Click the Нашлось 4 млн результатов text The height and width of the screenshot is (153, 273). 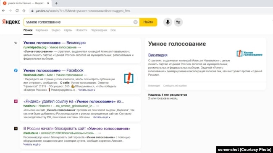click(168, 95)
